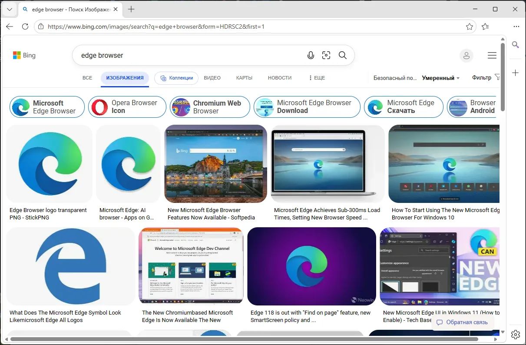
Task: Open purple Neowin Edge 118 thumbnail
Action: point(311,266)
